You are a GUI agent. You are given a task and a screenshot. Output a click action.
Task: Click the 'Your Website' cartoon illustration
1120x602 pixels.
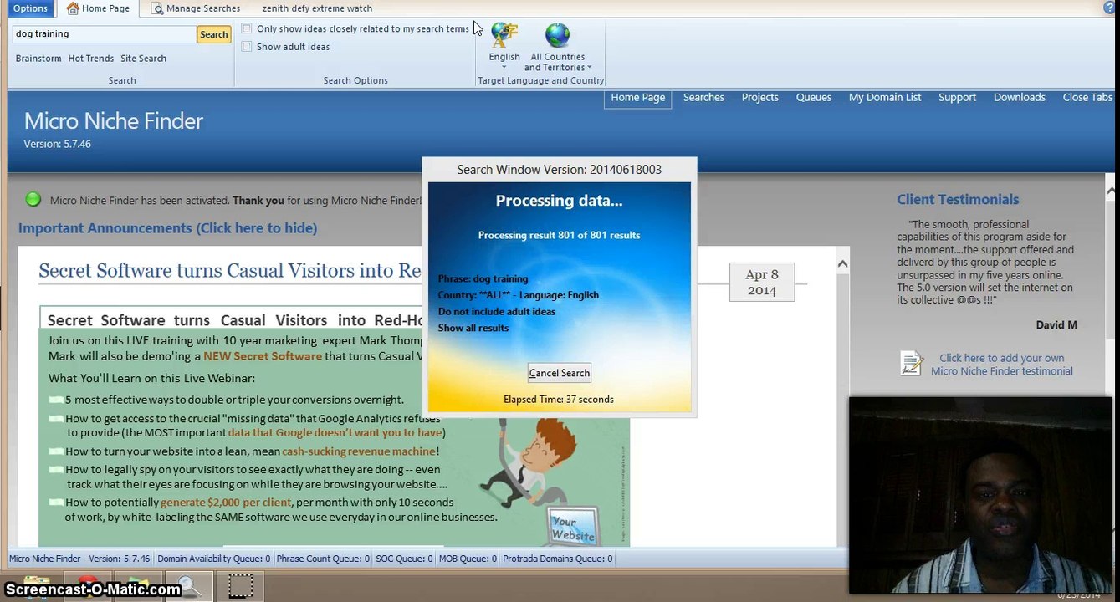[x=573, y=527]
